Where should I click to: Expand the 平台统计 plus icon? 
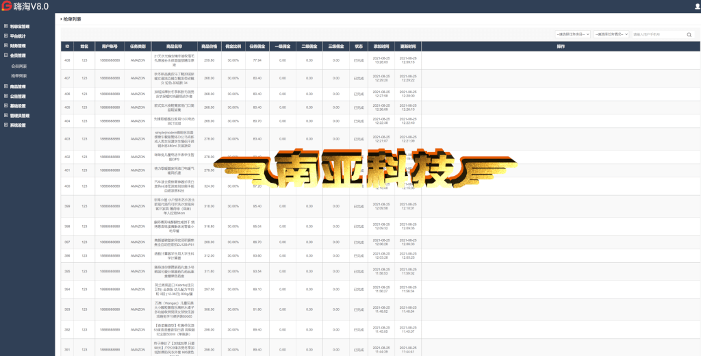click(5, 36)
